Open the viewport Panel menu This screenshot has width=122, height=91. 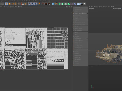coord(112,7)
